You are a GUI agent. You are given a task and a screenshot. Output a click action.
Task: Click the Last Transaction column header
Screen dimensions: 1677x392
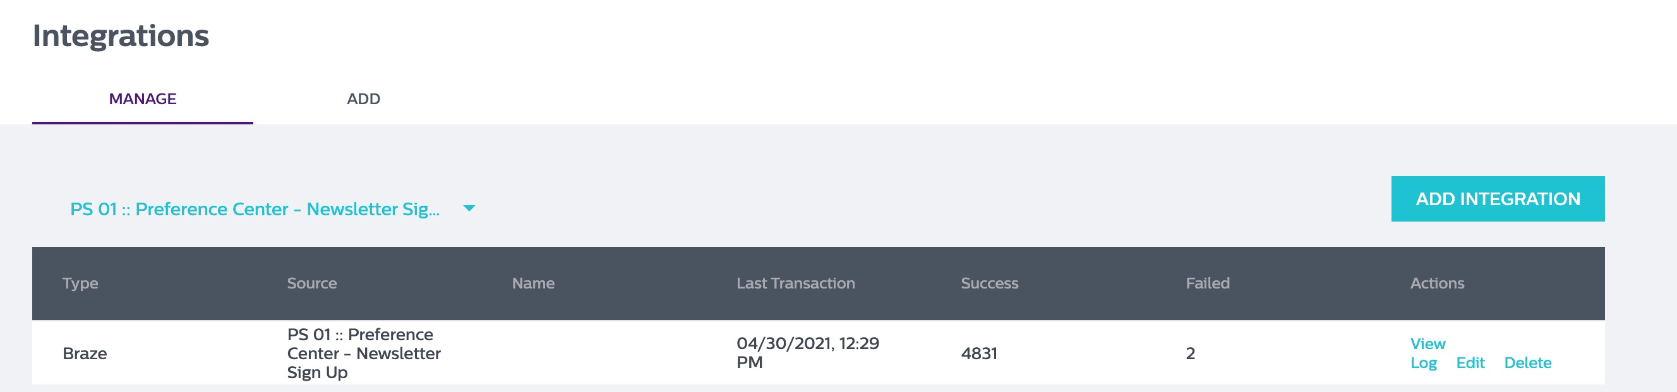click(795, 283)
